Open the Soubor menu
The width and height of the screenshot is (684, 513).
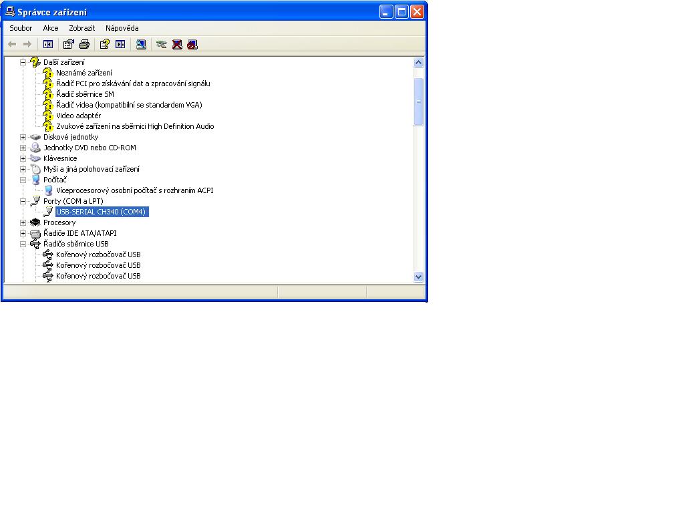point(21,28)
